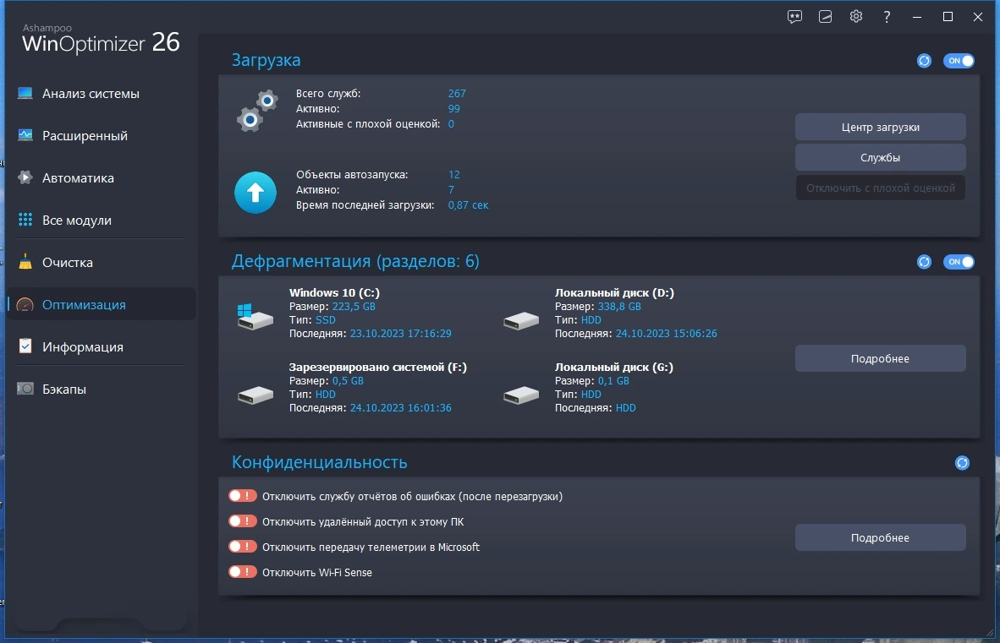The height and width of the screenshot is (643, 1000).
Task: Click Отключить Wi-Fi Sense label
Action: click(x=317, y=572)
